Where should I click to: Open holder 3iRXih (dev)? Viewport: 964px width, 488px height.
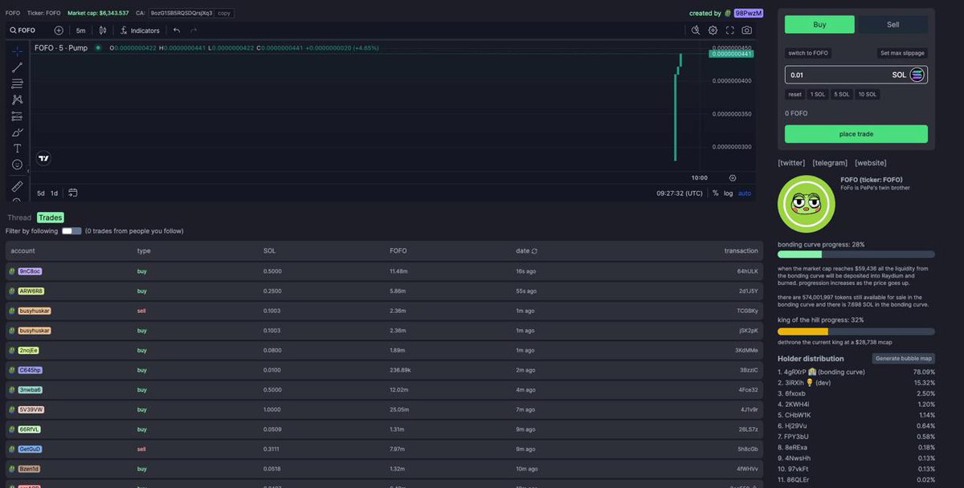click(804, 383)
